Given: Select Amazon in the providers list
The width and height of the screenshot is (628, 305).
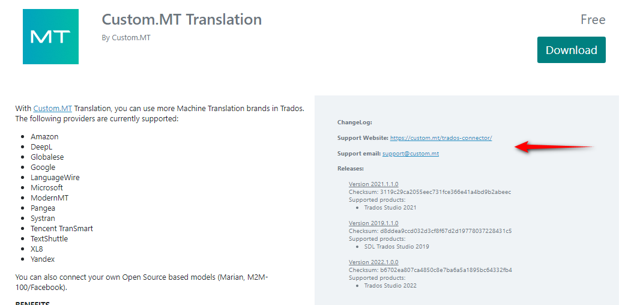Looking at the screenshot, I should click(44, 136).
